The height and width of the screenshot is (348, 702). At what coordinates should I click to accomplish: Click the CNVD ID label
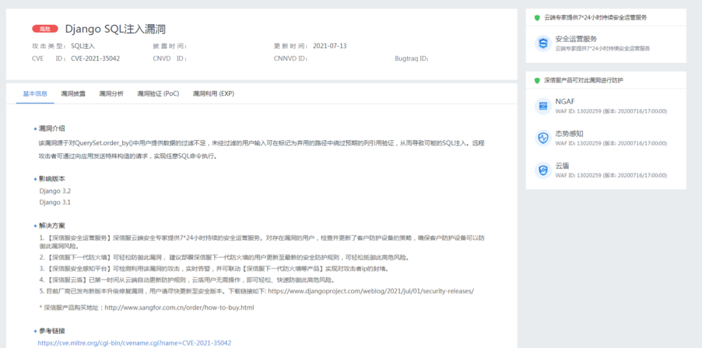coord(170,58)
